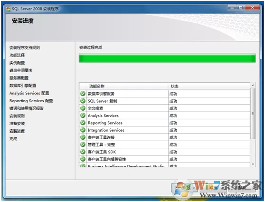Click the green check icon beside 数据库引擎服务
The width and height of the screenshot is (265, 202).
(83, 94)
